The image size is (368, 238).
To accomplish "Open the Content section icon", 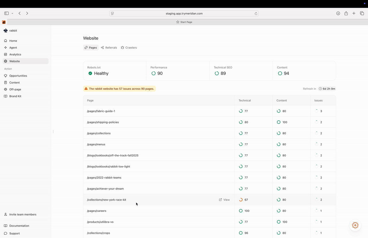I will pos(5,83).
